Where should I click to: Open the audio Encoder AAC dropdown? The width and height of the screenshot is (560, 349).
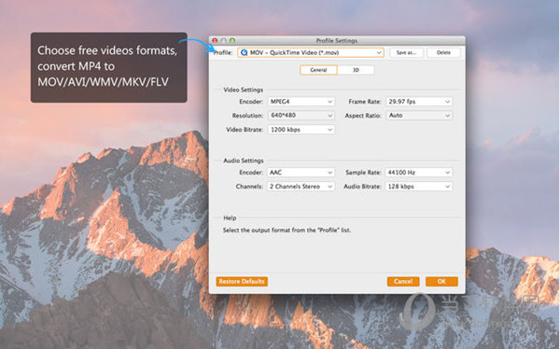301,173
